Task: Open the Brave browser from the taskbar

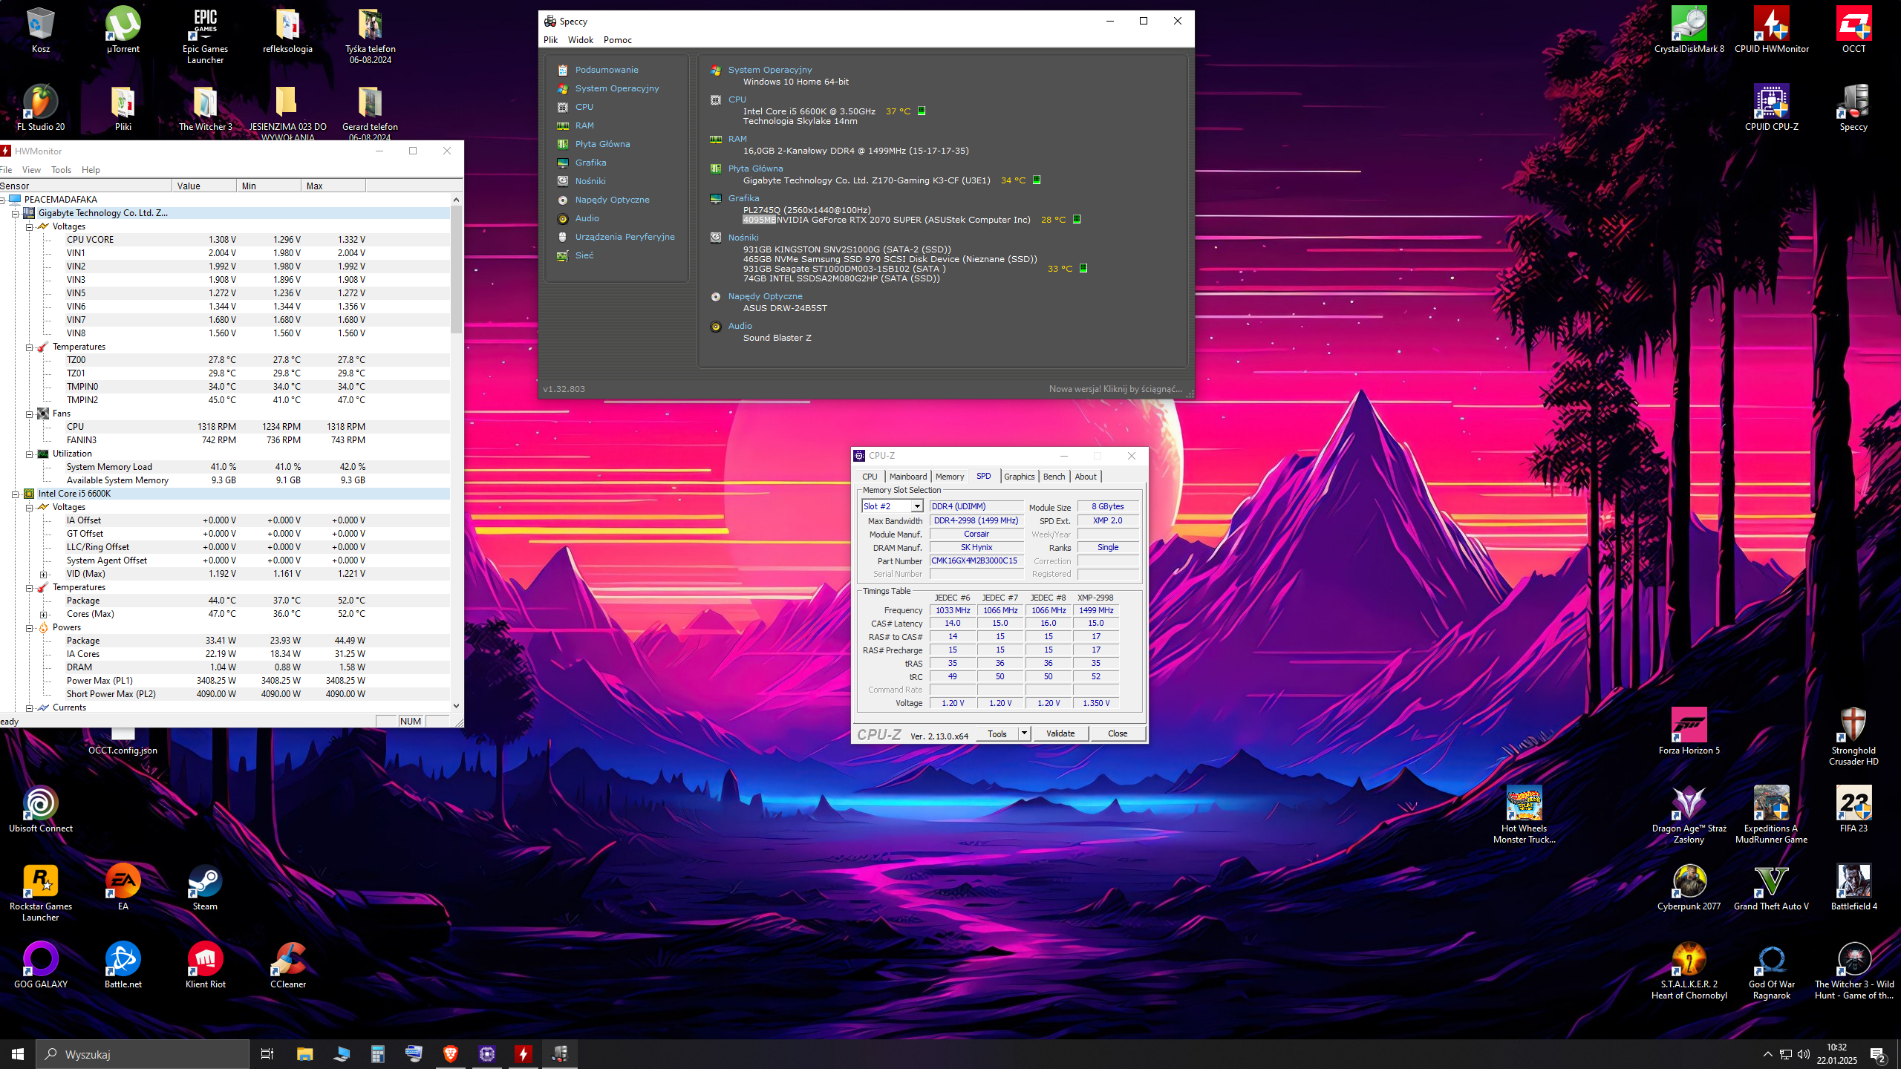Action: (x=450, y=1053)
